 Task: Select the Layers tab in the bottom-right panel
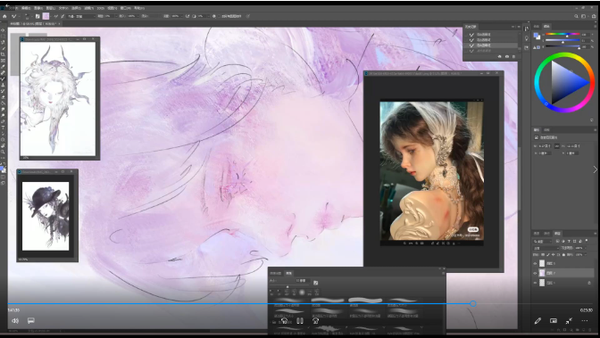(557, 234)
